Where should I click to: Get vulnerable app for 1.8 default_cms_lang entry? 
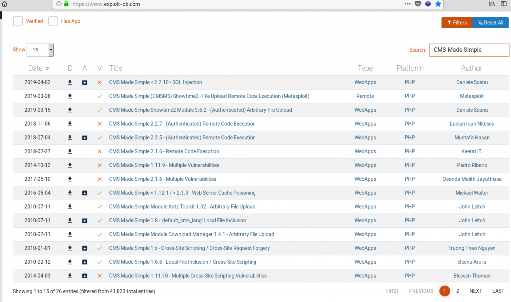click(85, 221)
